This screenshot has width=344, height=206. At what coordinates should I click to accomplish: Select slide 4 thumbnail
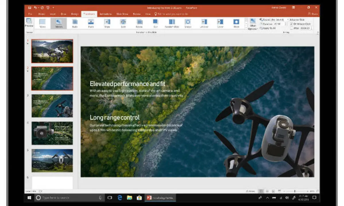pos(52,133)
